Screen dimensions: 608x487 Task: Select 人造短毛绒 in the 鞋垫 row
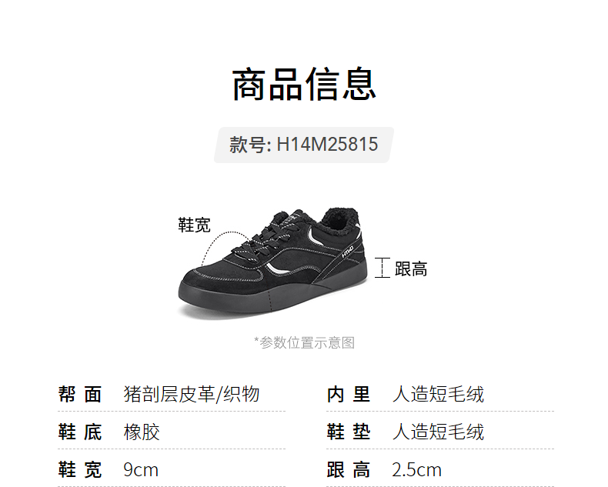pos(438,432)
